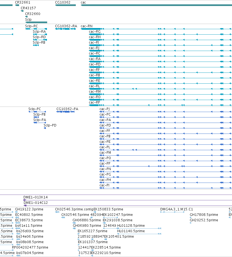Select the Sclp-RA transcript label

(39, 31)
